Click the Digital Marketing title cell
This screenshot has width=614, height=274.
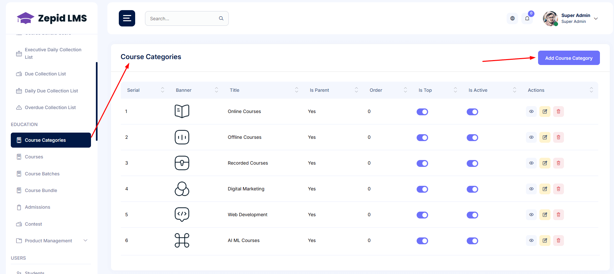246,189
